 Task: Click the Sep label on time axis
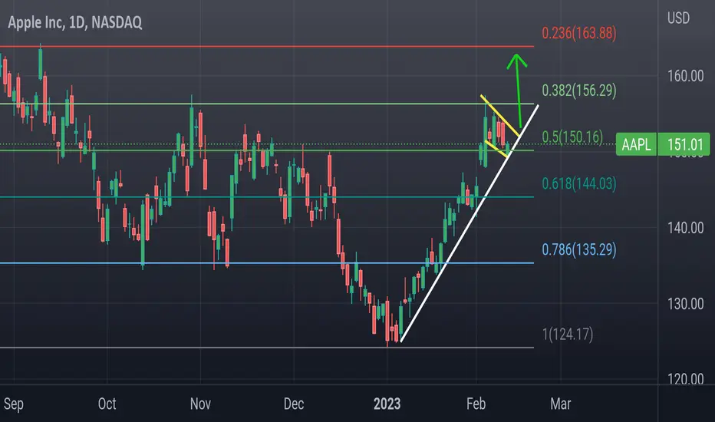tap(14, 404)
